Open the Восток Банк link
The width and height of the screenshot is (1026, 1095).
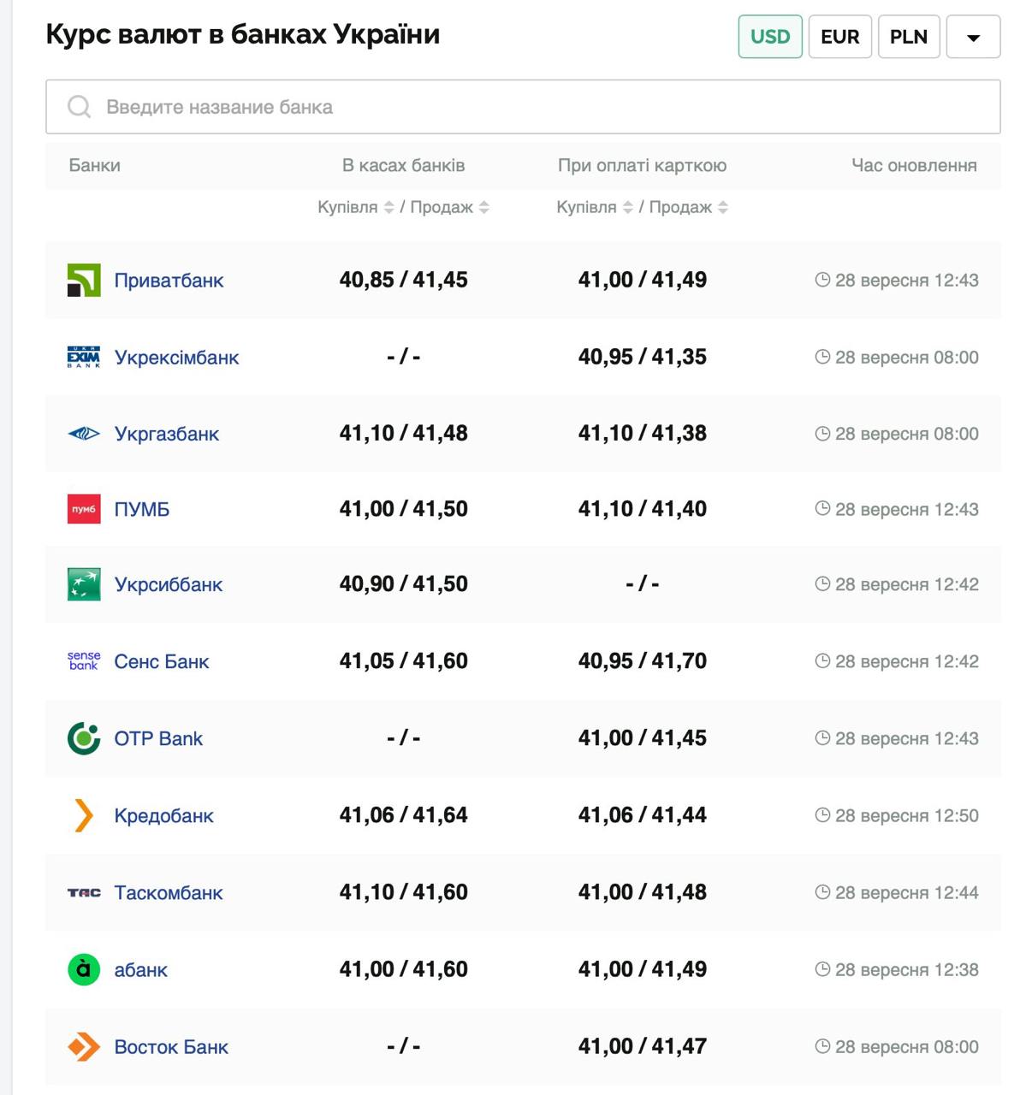pos(171,1046)
